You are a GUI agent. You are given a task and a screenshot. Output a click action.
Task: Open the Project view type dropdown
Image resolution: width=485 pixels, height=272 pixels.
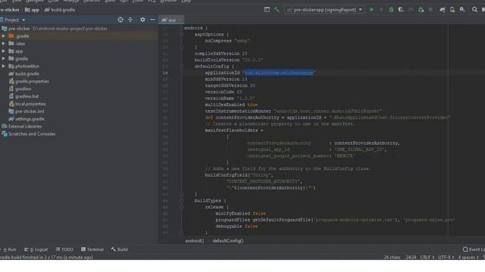pyautogui.click(x=14, y=20)
